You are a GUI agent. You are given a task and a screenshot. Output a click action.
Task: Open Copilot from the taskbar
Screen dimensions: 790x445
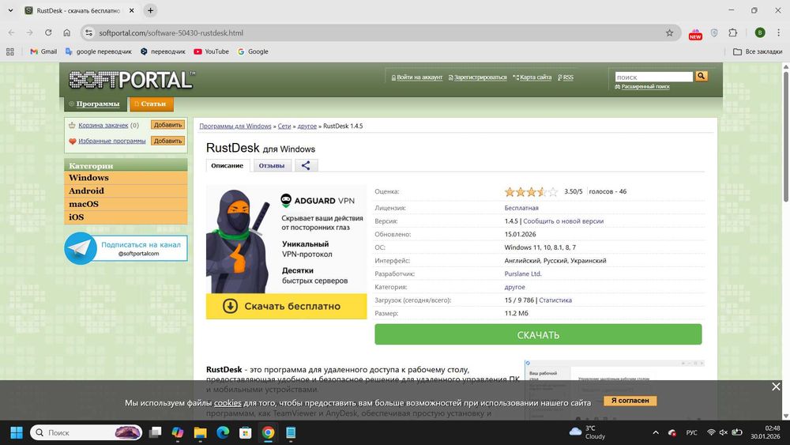177,432
